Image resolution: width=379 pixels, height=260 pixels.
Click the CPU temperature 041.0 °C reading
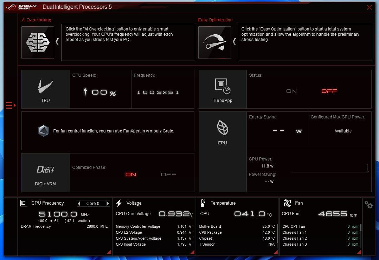(253, 214)
